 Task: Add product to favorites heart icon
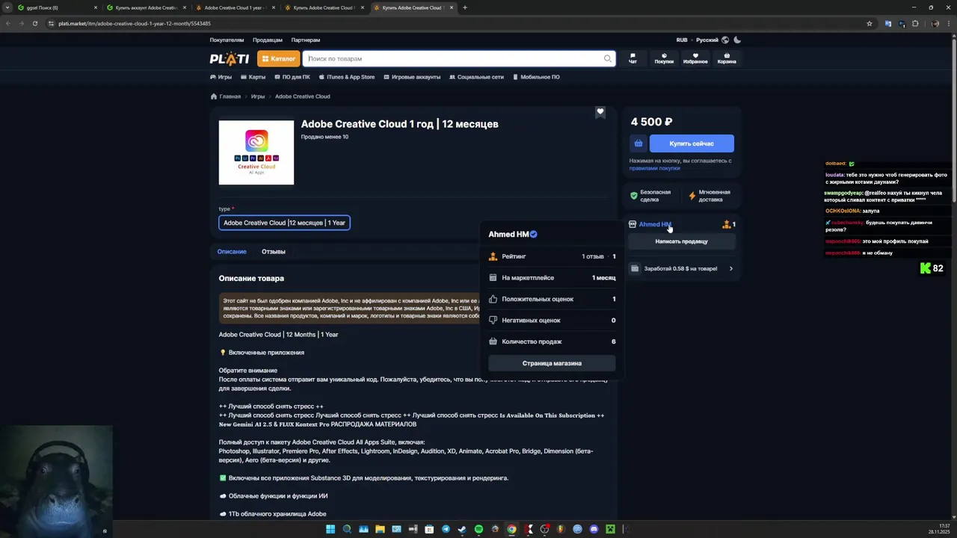pos(600,112)
